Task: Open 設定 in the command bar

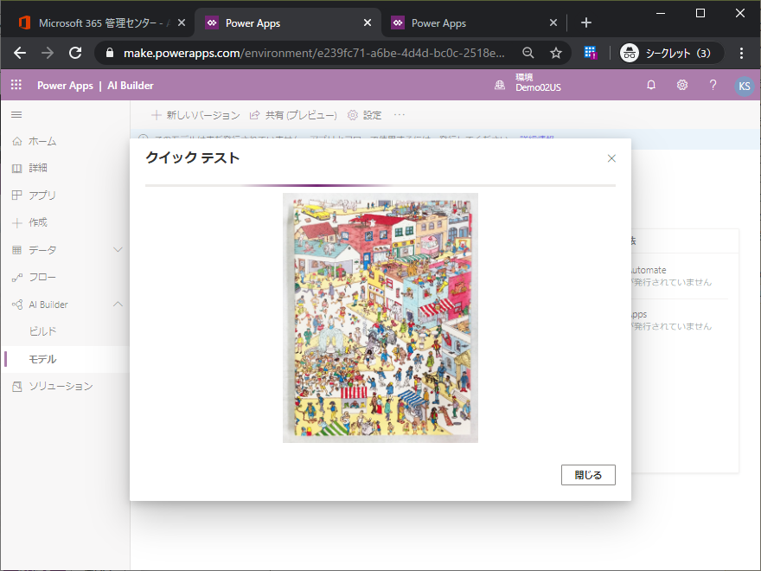Action: (x=364, y=115)
